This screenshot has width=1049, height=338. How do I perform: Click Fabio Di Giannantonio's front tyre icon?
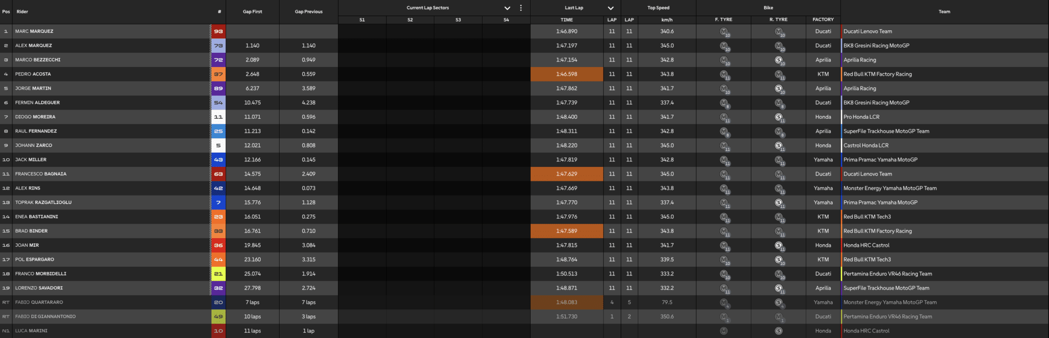[x=724, y=316]
